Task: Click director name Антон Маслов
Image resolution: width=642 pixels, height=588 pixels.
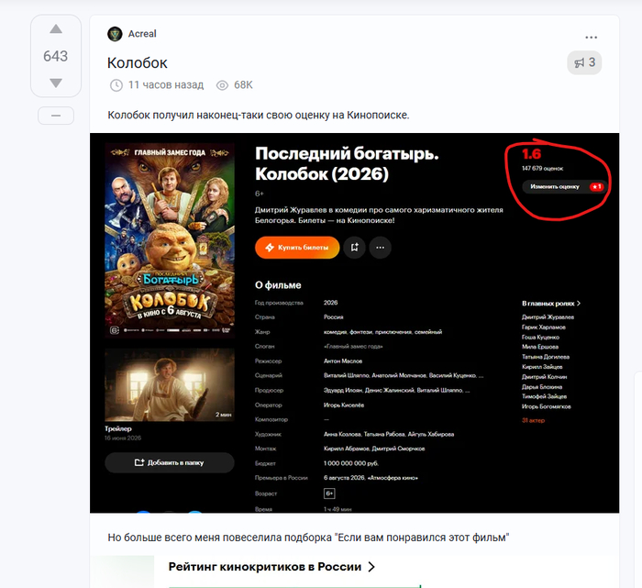Action: click(x=343, y=361)
